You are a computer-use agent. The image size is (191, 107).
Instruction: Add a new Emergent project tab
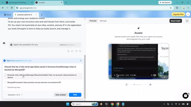point(42,15)
